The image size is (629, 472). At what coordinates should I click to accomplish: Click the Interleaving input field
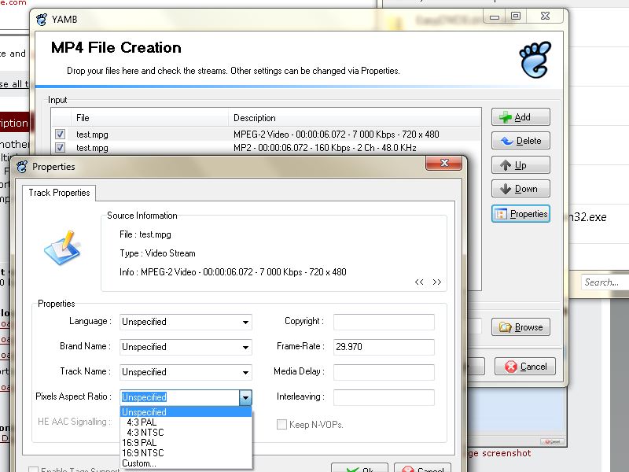pos(384,397)
